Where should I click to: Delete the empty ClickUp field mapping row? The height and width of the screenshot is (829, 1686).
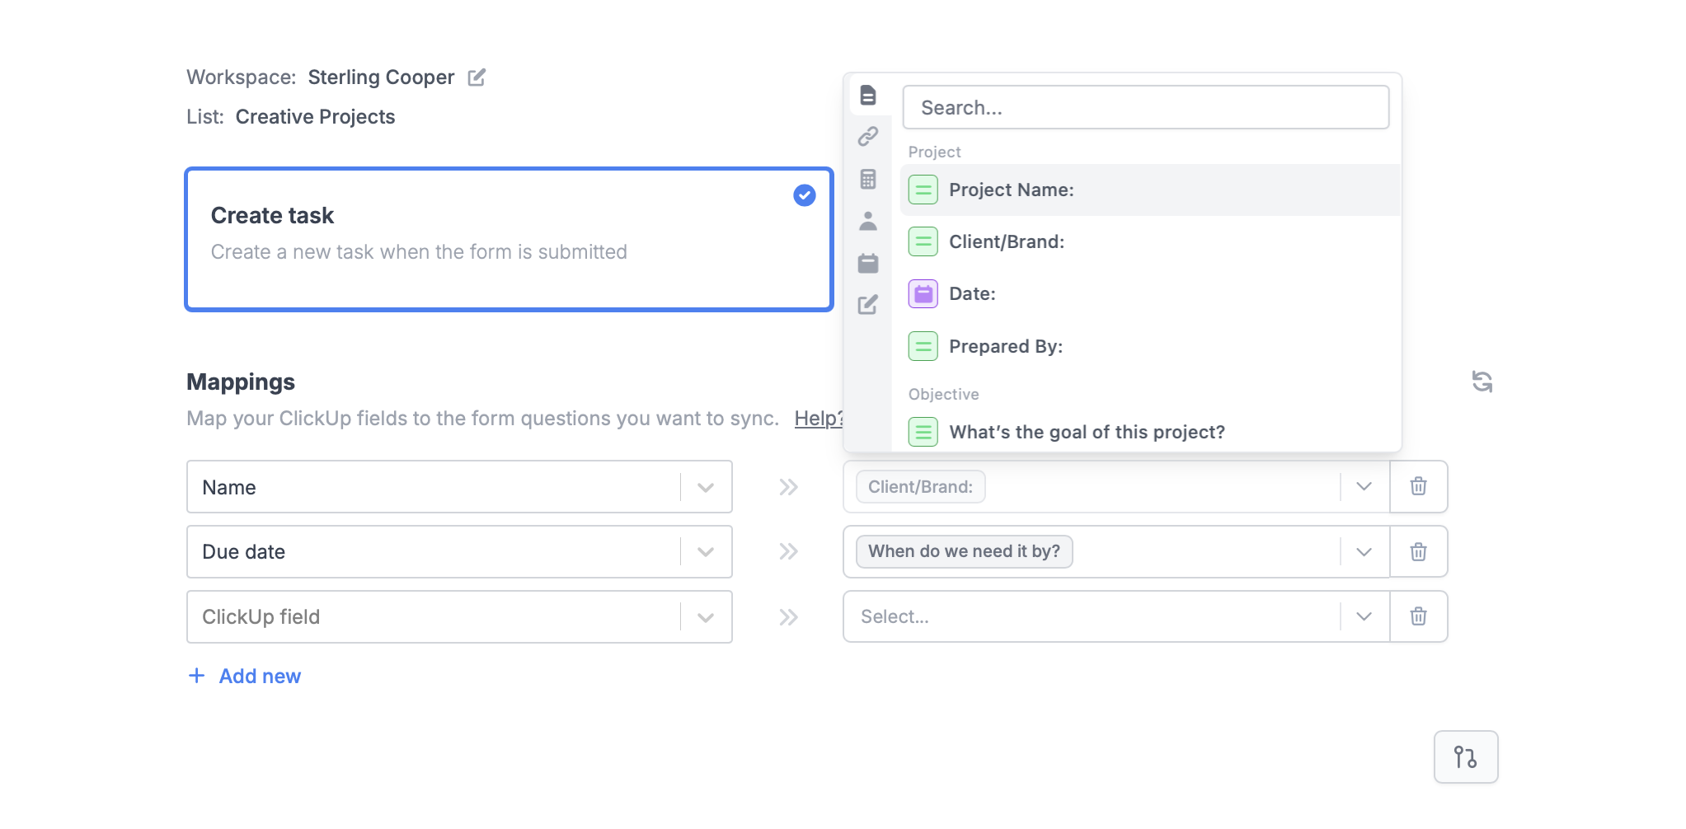[1418, 616]
